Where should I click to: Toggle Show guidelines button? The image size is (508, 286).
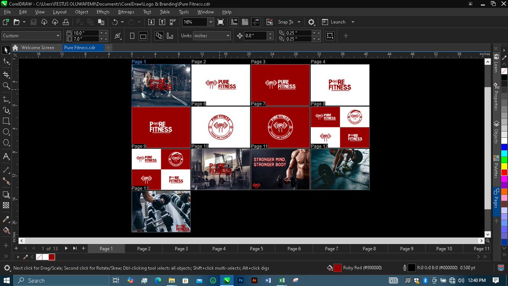[x=255, y=22]
